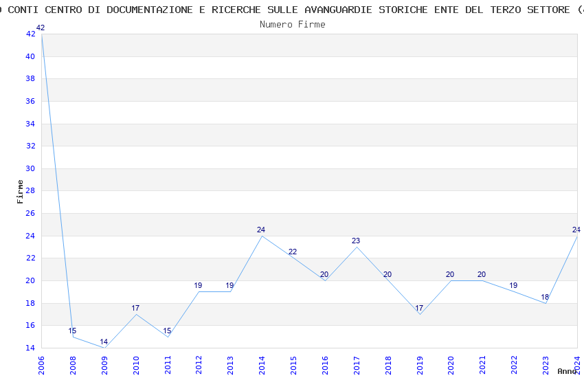Click the data value 18 at the 2023 point
The image size is (584, 378).
(x=545, y=297)
